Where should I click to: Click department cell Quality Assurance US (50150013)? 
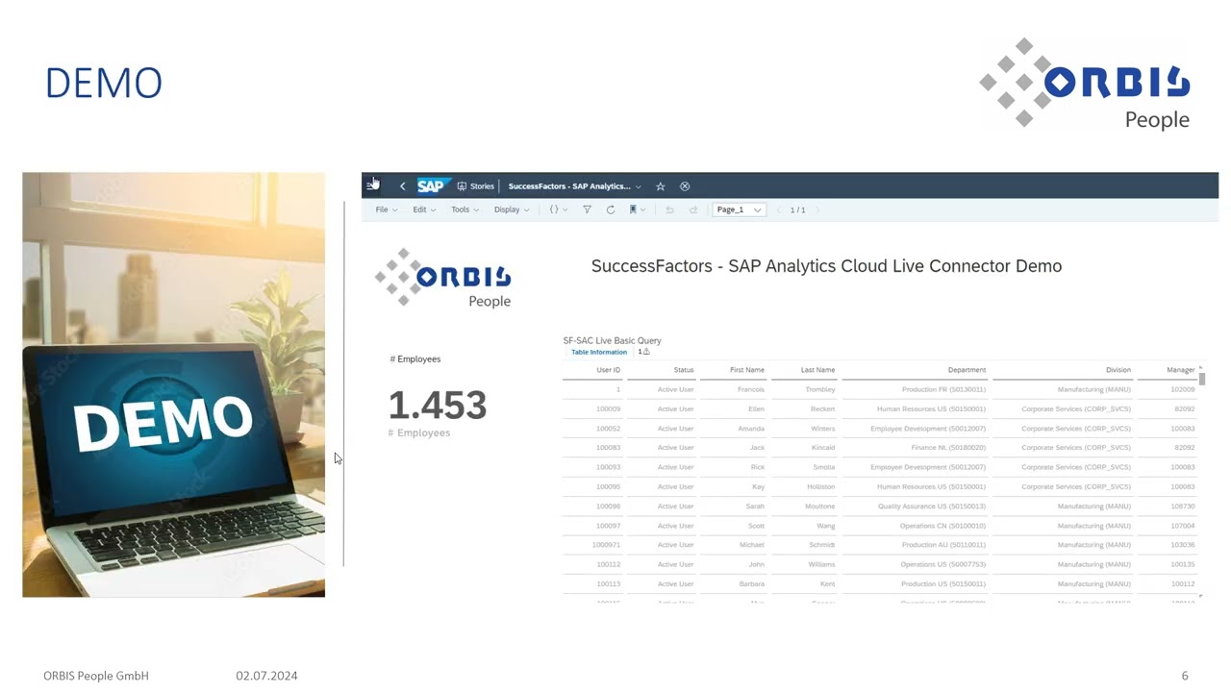(932, 507)
